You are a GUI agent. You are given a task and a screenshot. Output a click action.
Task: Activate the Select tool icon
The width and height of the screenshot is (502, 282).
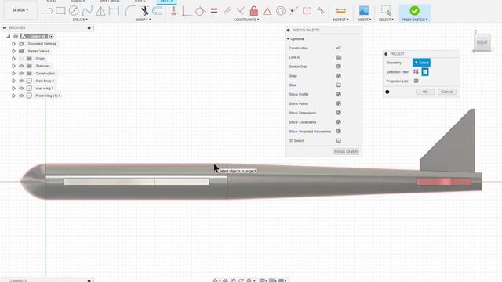tap(386, 11)
